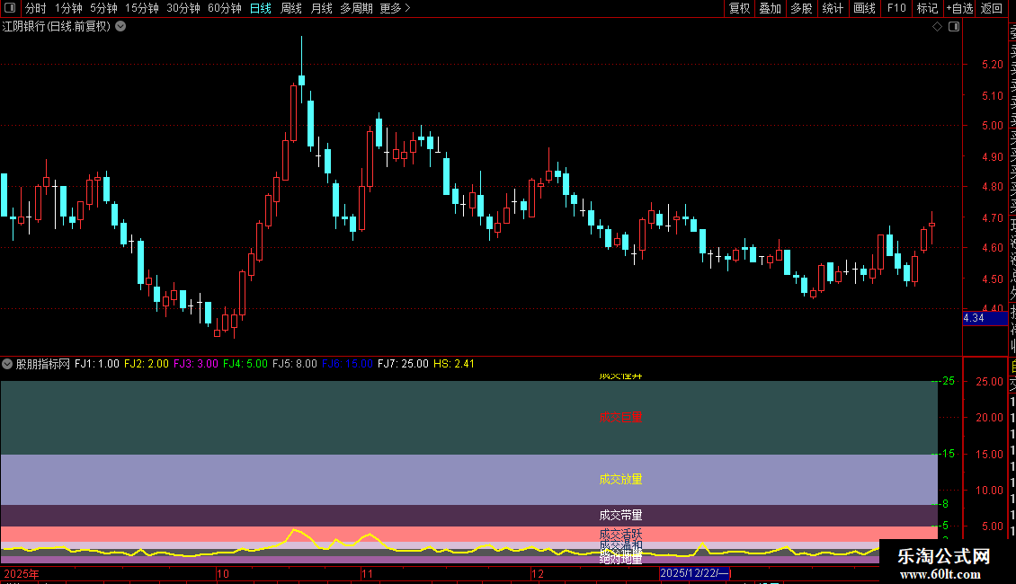Click the FJ6: 15.00 indicator value

[347, 364]
